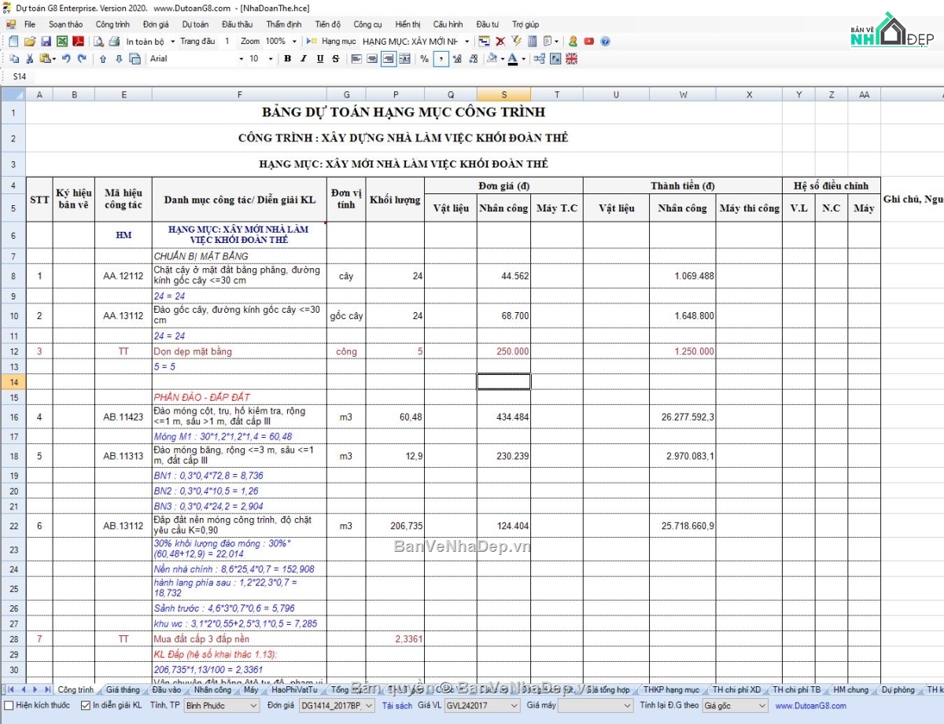Open the 'Tỉnh, TP' Bình Phước dropdown

pos(253,706)
